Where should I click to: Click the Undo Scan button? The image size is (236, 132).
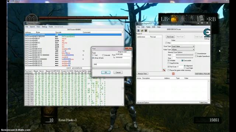pos(199,37)
